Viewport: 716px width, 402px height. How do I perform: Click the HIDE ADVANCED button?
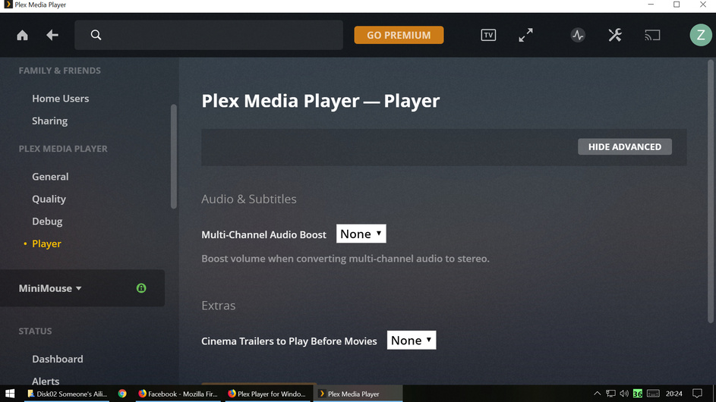[x=625, y=147]
